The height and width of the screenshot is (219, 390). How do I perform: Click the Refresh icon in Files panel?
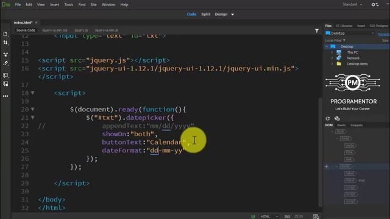click(328, 119)
